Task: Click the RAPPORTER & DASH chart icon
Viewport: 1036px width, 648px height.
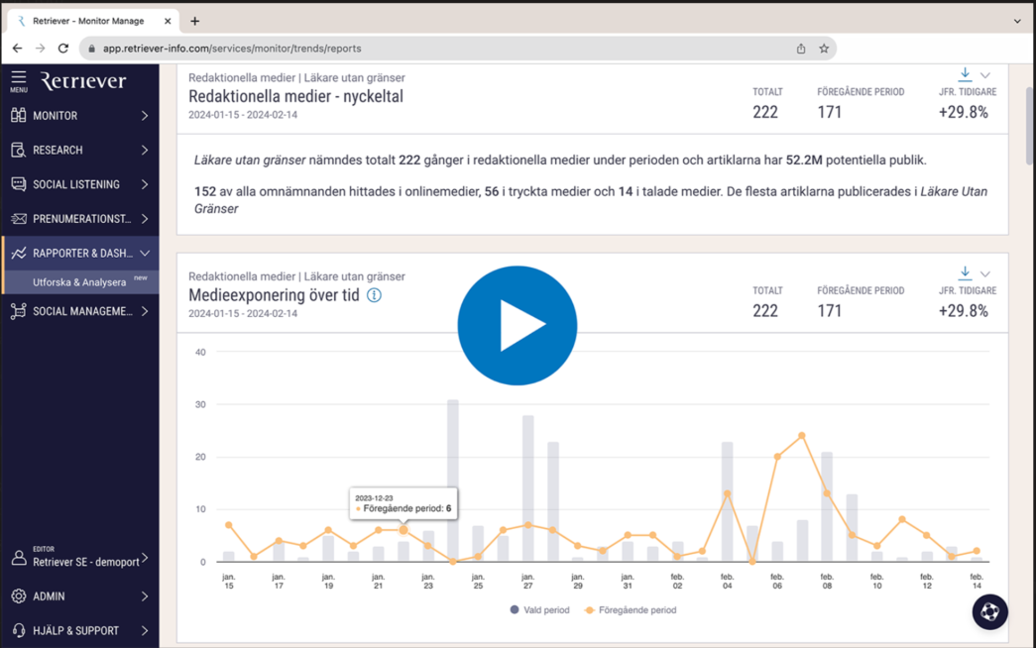Action: tap(19, 253)
